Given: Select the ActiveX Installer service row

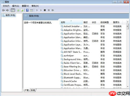Looking at the screenshot, I should point(91,26).
